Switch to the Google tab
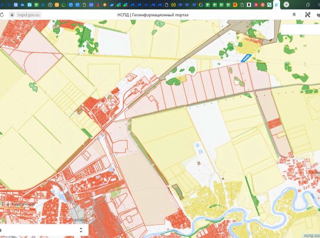The width and height of the screenshot is (320, 238). (x=201, y=5)
